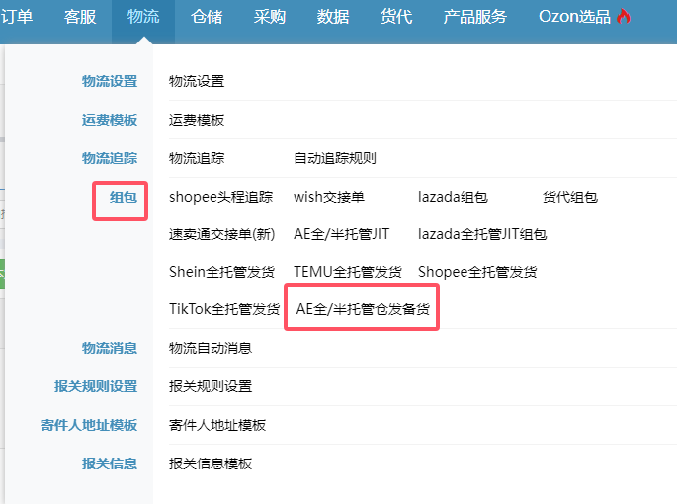Screen dimensions: 677x504
Task: Open the 产品服务 top menu
Action: click(x=475, y=17)
